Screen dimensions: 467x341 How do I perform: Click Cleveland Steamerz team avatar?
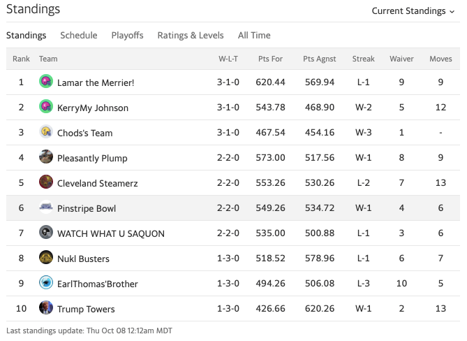[x=46, y=182]
